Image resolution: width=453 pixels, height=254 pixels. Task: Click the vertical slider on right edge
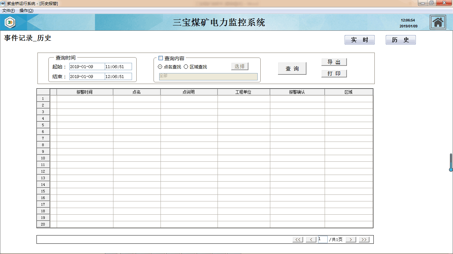[451, 162]
